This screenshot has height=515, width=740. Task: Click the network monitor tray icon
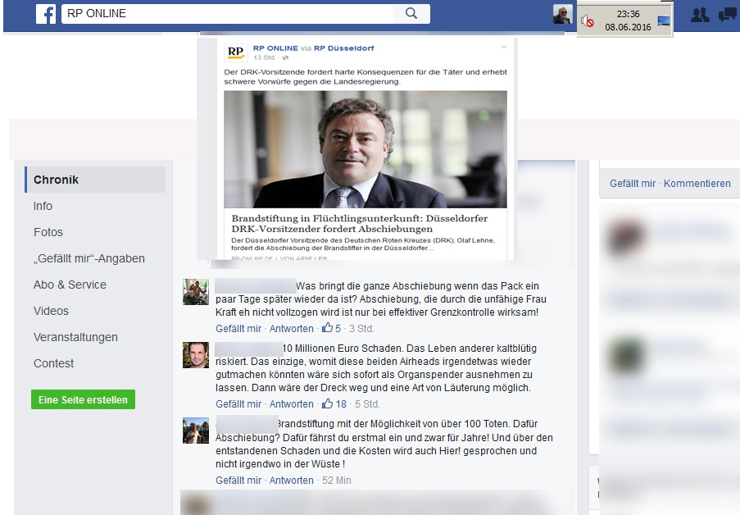tap(664, 21)
